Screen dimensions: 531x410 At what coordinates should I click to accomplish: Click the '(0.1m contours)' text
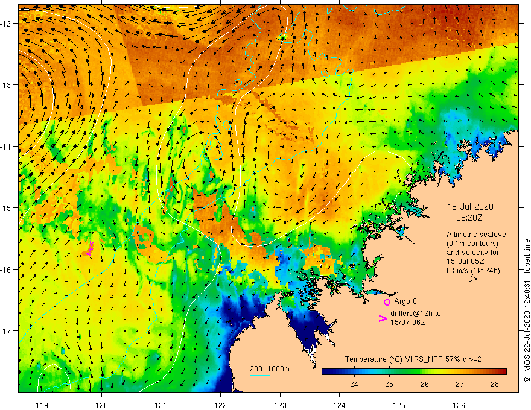pos(472,244)
